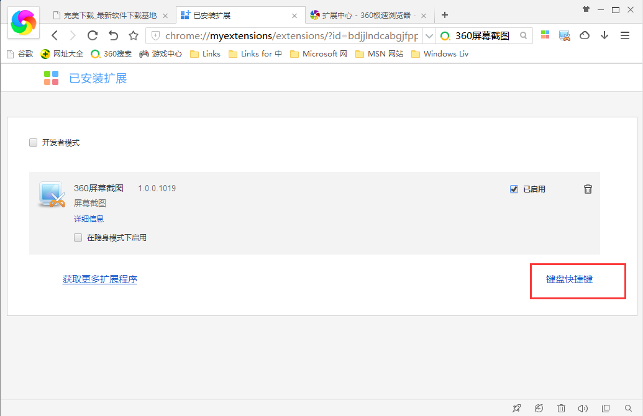Viewport: 643px width, 416px height.
Task: Open the address bar dropdown arrow
Action: 429,36
